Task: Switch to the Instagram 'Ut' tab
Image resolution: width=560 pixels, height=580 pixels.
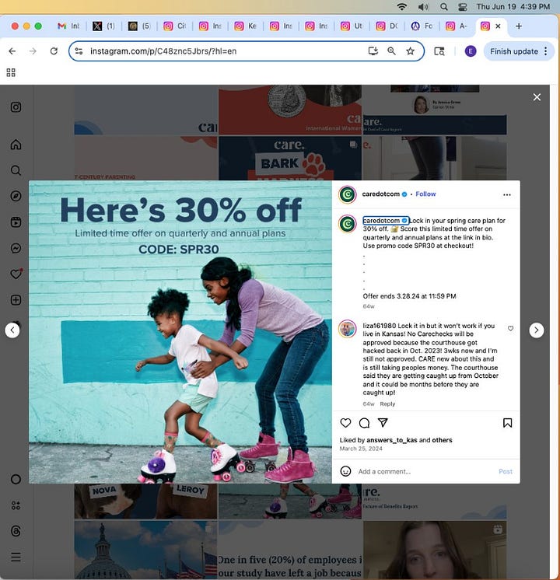Action: click(352, 26)
